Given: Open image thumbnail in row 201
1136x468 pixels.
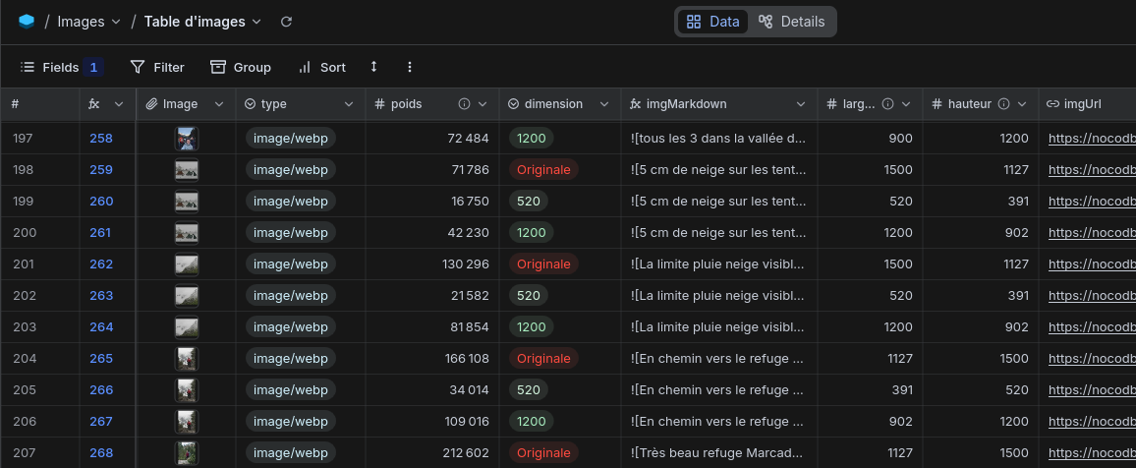Looking at the screenshot, I should pyautogui.click(x=186, y=264).
